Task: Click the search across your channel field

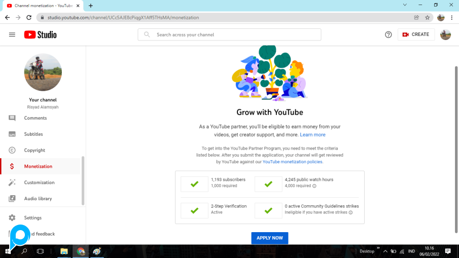Action: pos(229,34)
